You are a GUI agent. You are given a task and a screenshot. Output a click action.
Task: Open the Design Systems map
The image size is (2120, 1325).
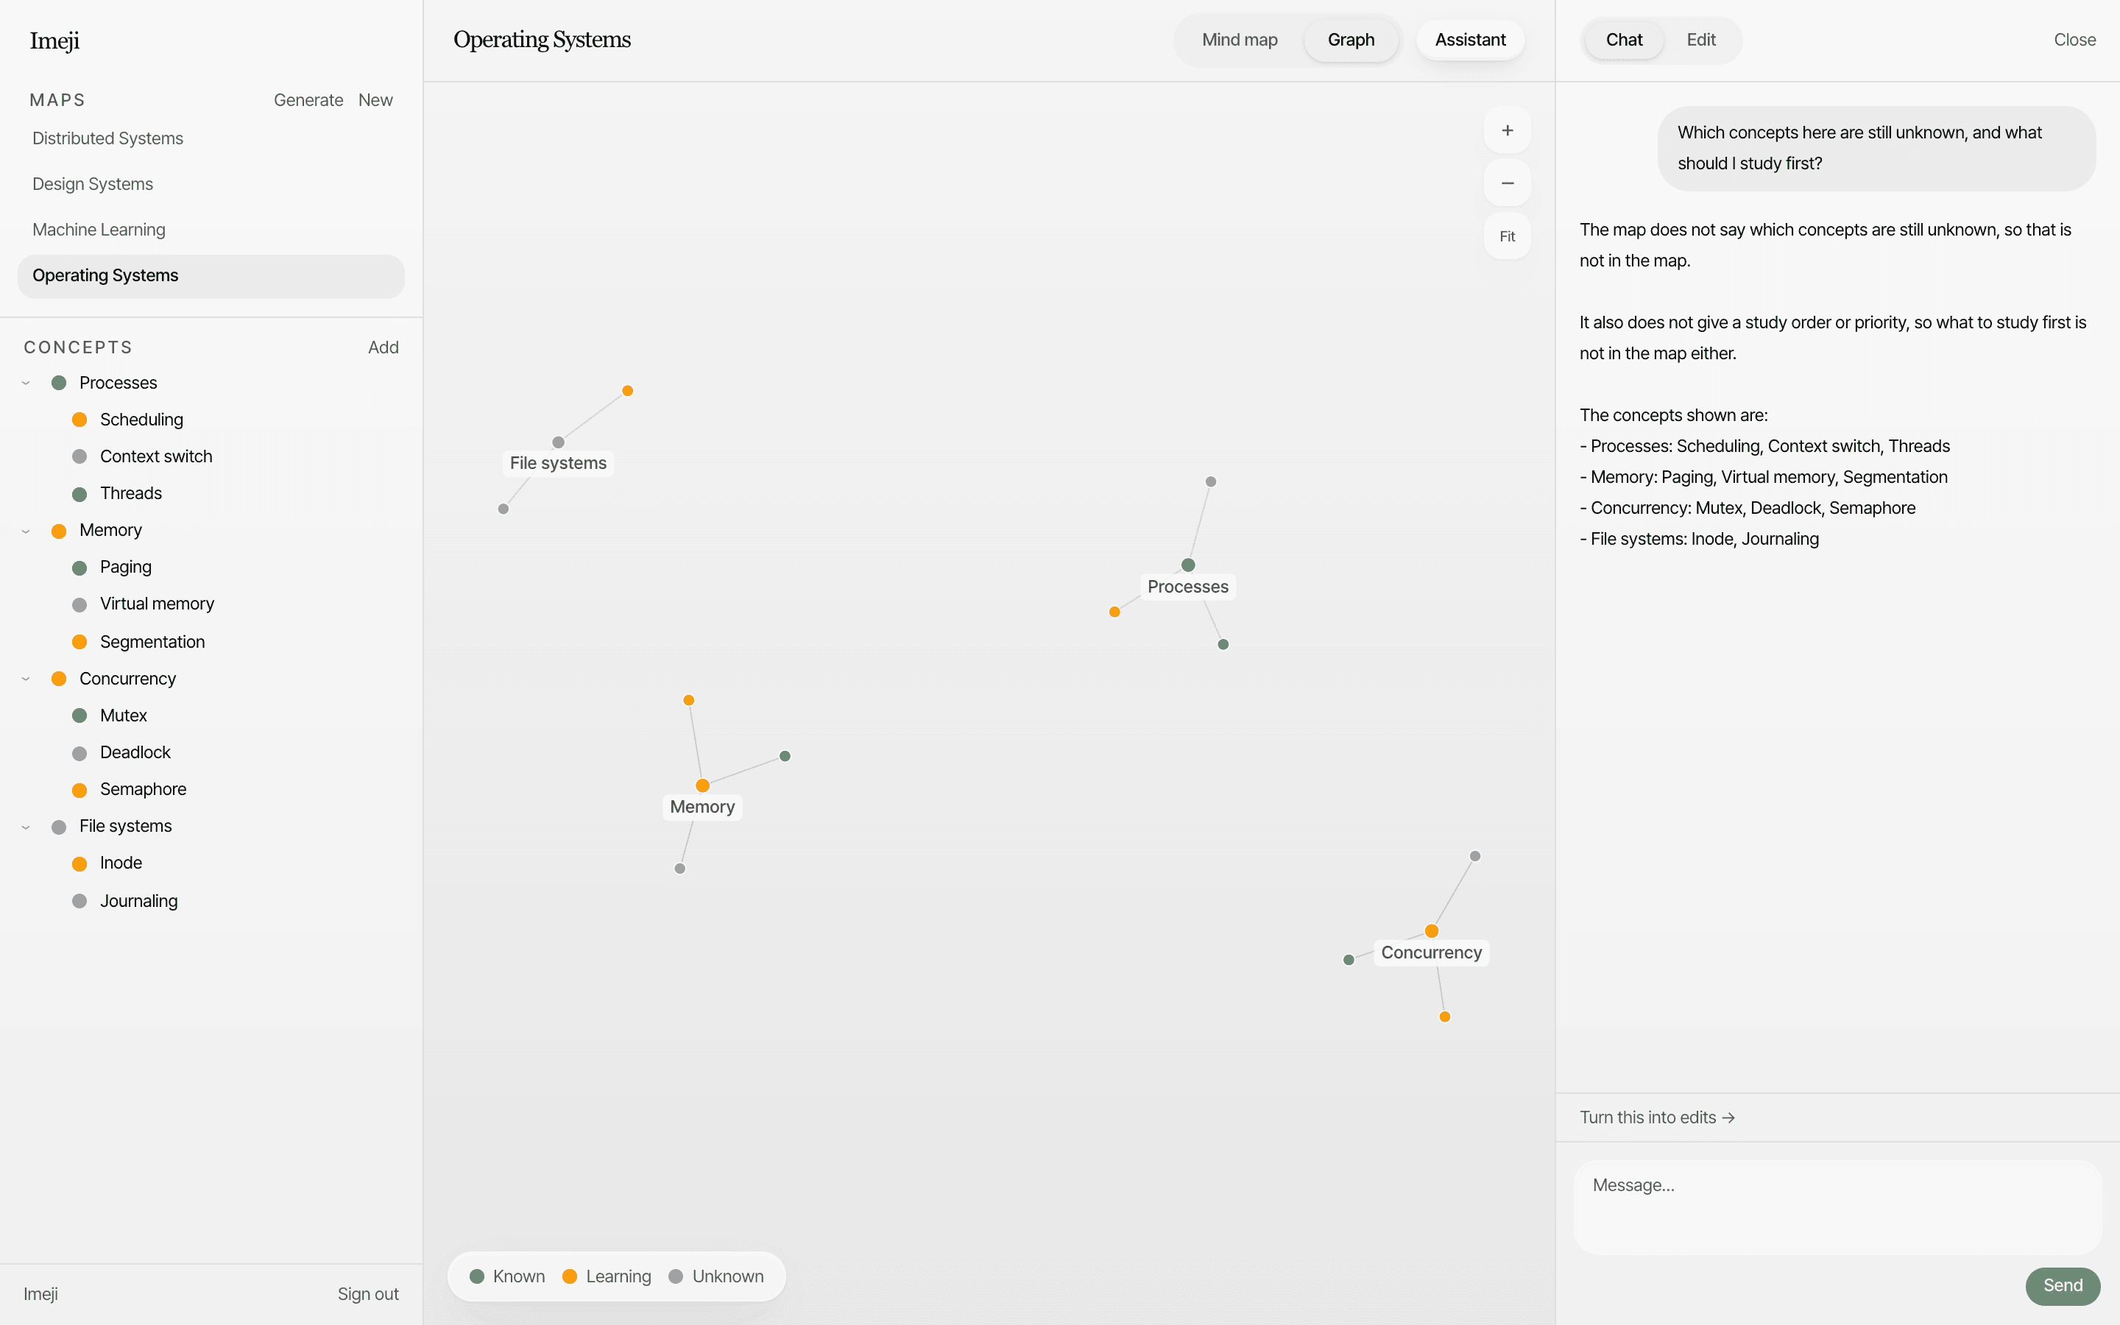coord(211,184)
